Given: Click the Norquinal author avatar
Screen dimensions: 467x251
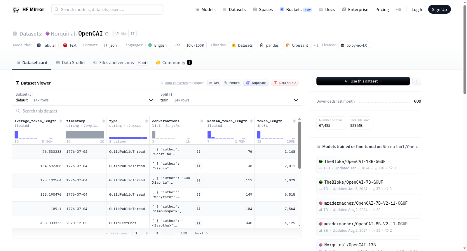Looking at the screenshot, I should (48, 34).
